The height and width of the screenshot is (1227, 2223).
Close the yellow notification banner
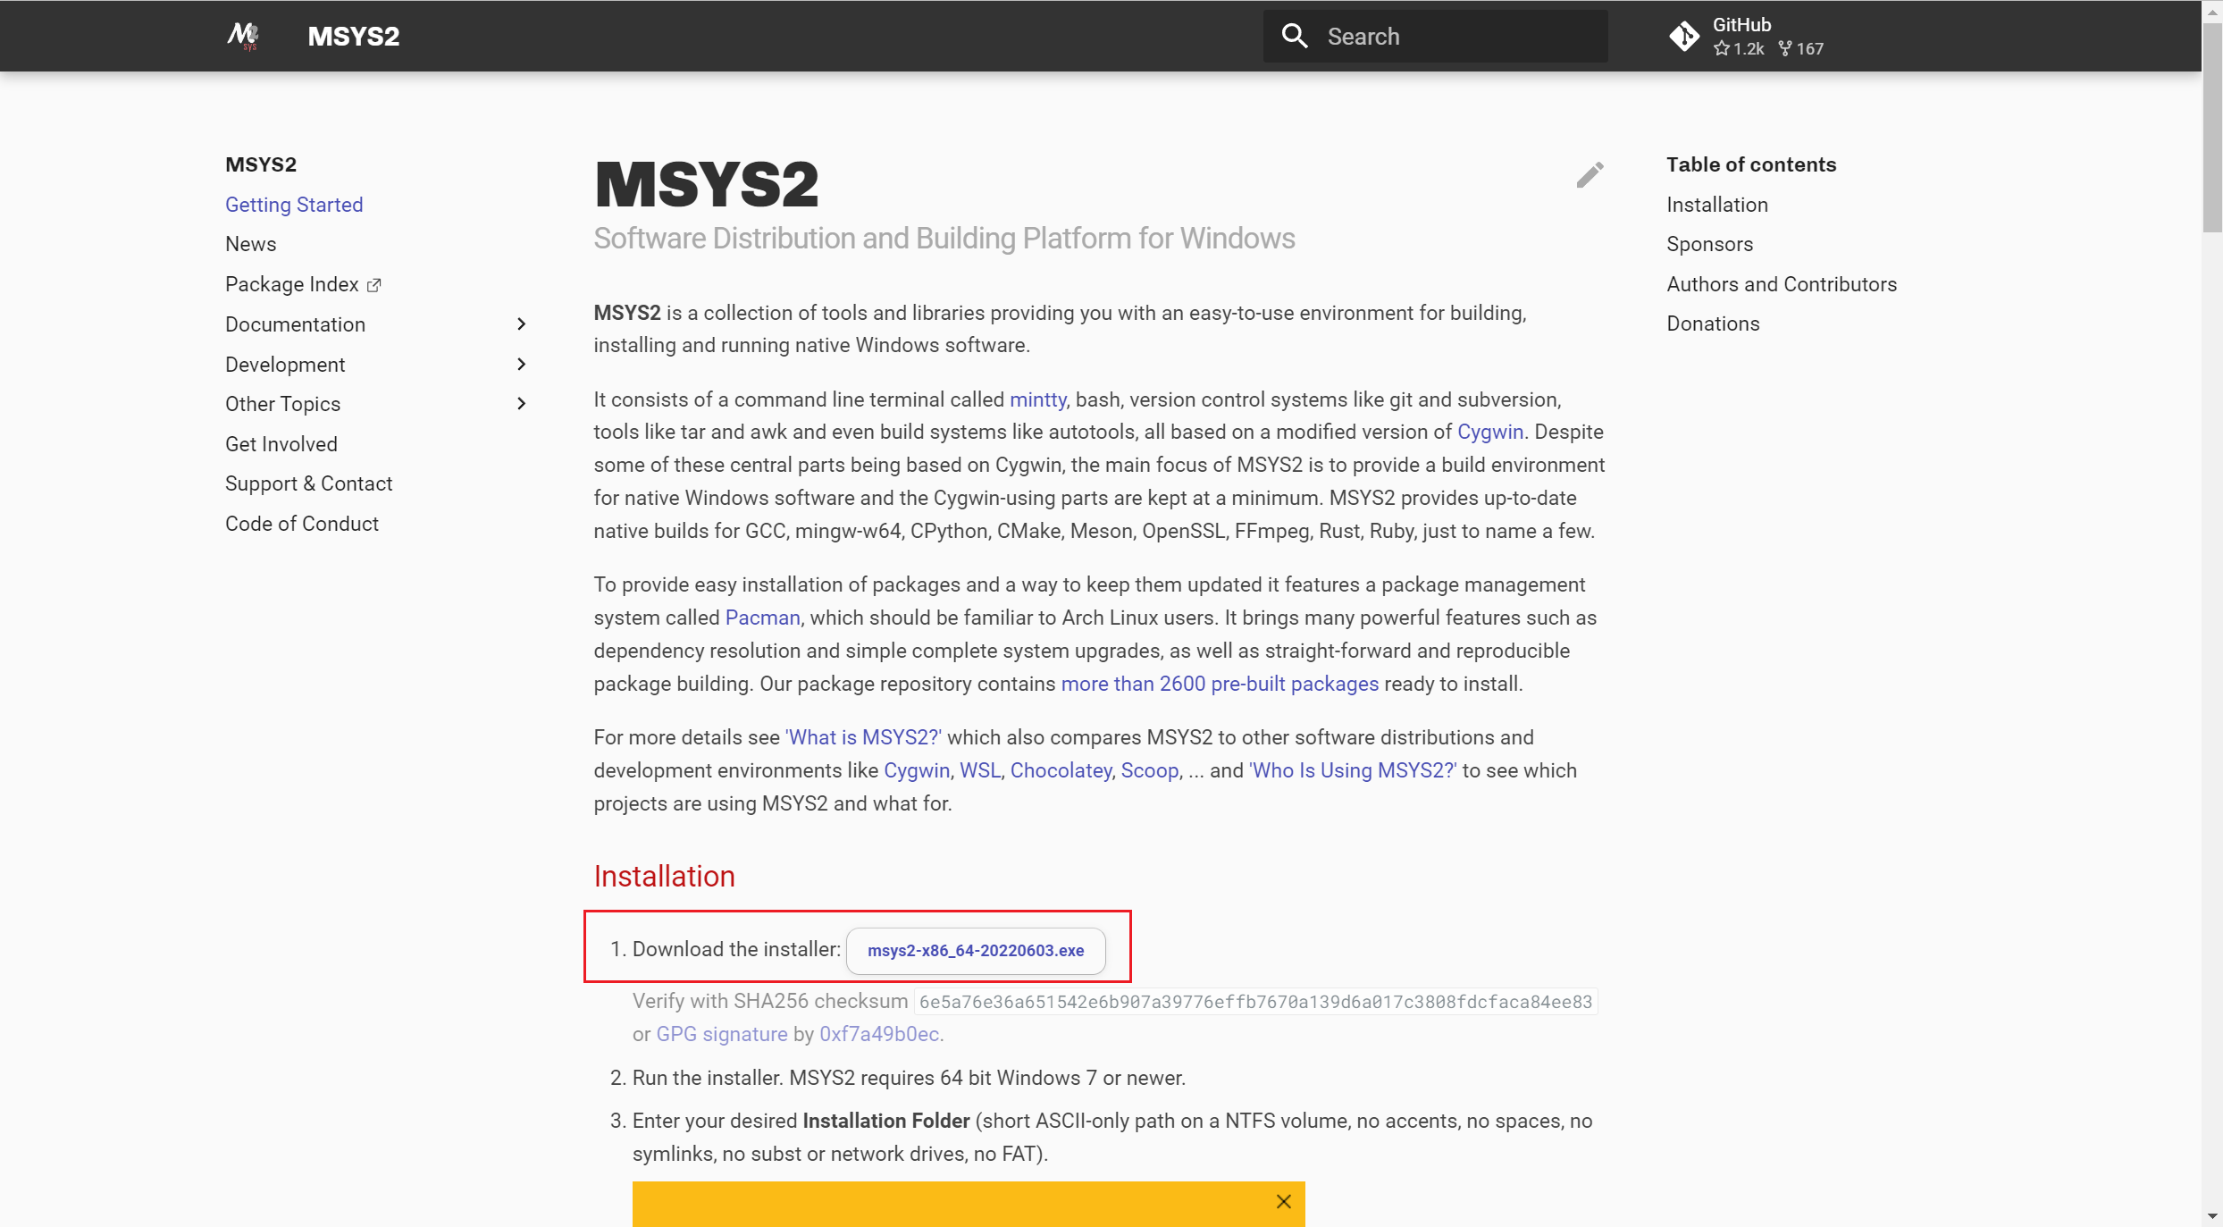(x=1284, y=1201)
